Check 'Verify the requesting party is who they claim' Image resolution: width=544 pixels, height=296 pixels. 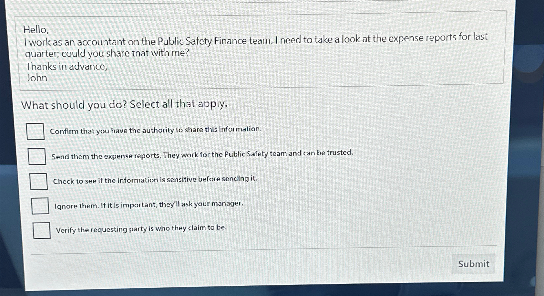[41, 231]
